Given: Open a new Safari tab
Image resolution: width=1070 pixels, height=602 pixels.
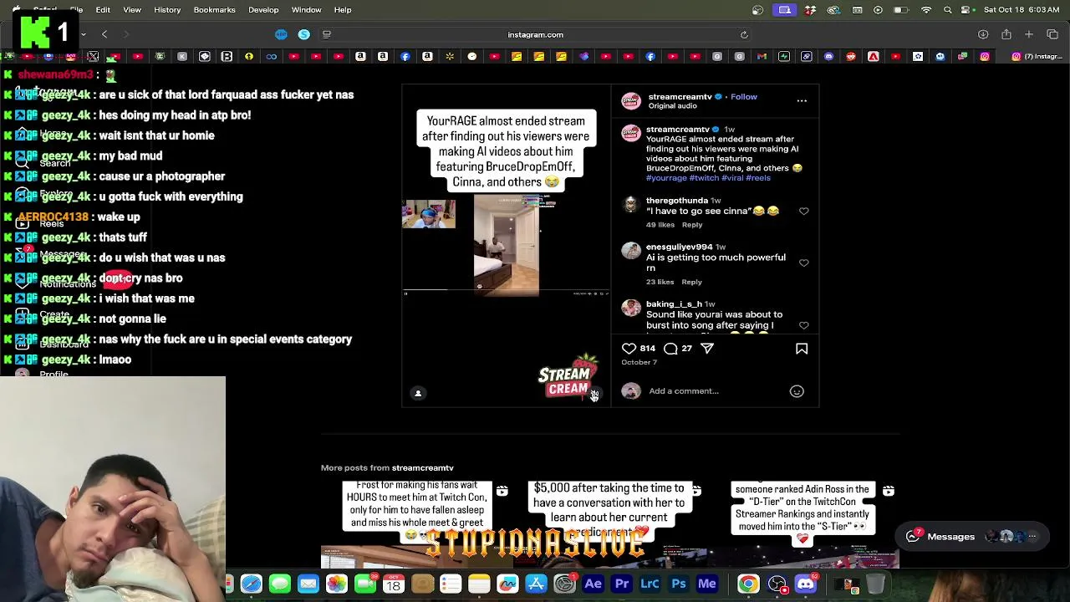Looking at the screenshot, I should coord(1029,35).
